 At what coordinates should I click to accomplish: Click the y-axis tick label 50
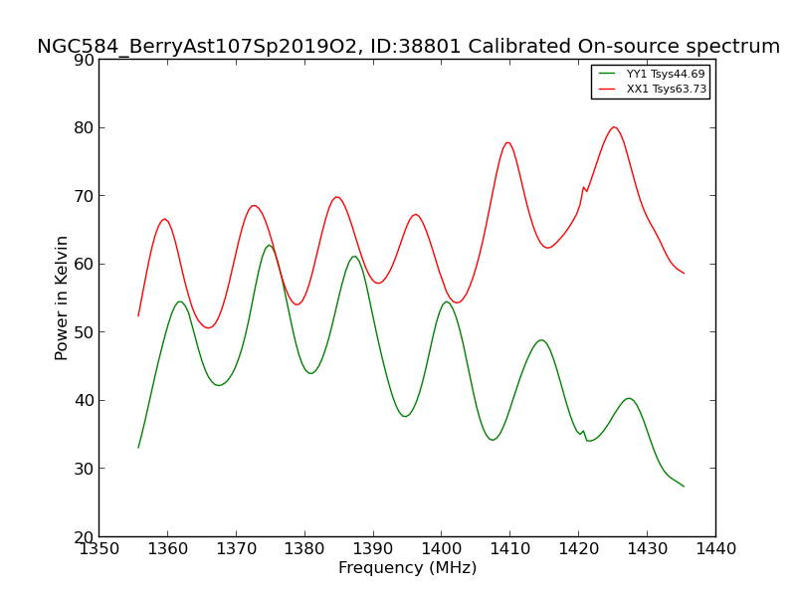pos(85,332)
